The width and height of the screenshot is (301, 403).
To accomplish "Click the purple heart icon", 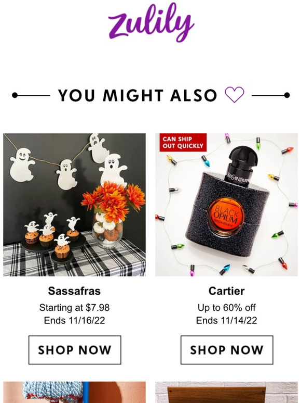I will point(235,95).
